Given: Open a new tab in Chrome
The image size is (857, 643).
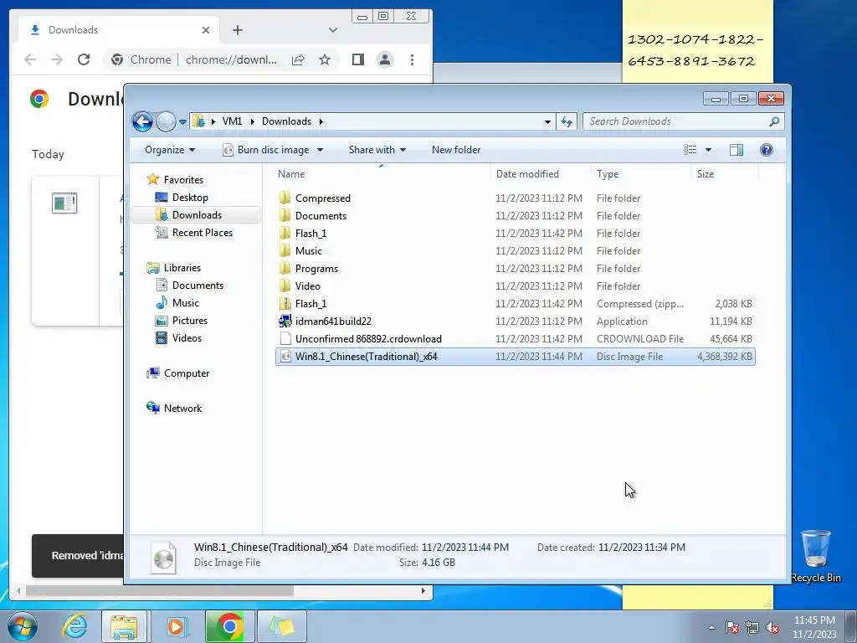Looking at the screenshot, I should point(237,30).
